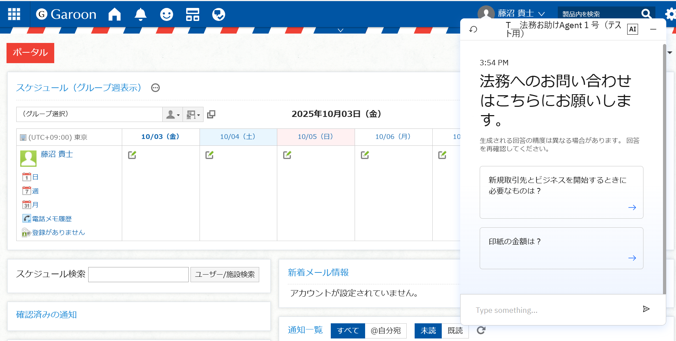Expand the header chevron below the stripe
The image size is (676, 341).
(x=340, y=30)
